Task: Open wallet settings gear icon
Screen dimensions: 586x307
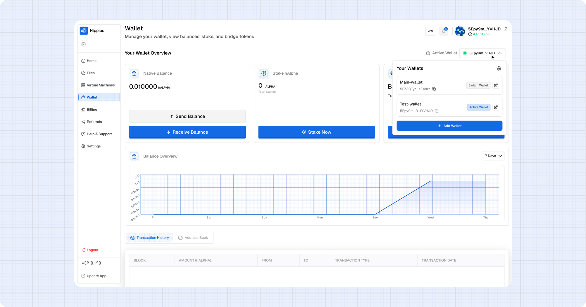Action: pyautogui.click(x=499, y=68)
